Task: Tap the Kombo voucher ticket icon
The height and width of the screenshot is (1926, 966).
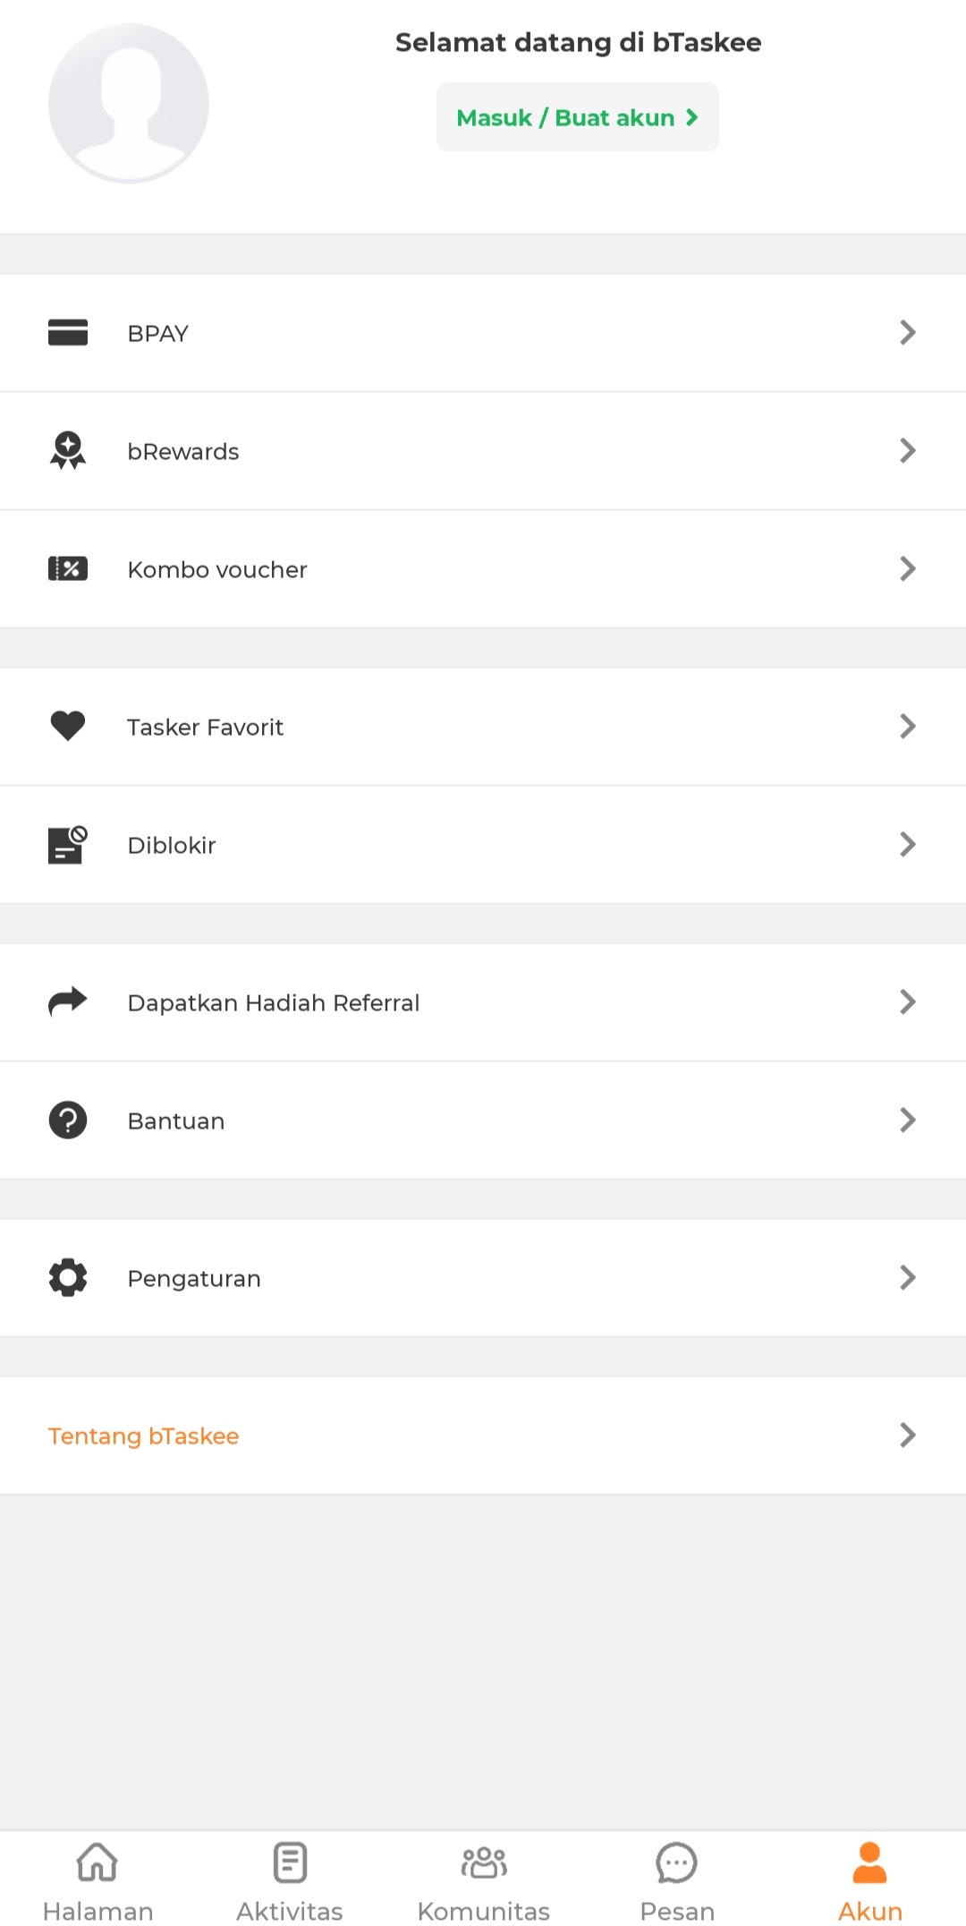Action: pyautogui.click(x=68, y=568)
